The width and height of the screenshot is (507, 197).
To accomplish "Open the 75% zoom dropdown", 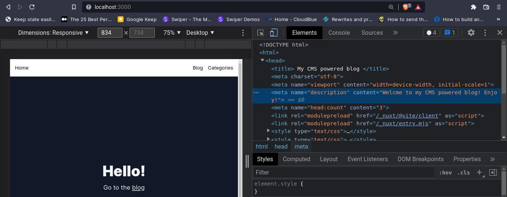I will [x=172, y=33].
